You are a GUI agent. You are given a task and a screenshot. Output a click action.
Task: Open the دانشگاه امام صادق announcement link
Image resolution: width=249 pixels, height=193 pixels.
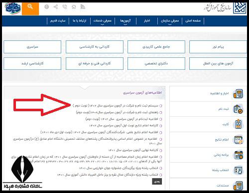coord(87,141)
